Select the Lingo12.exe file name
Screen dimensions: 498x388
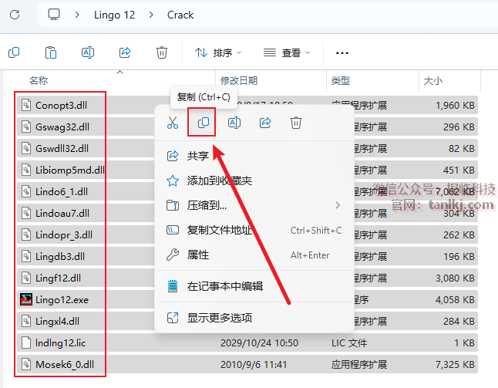[62, 299]
